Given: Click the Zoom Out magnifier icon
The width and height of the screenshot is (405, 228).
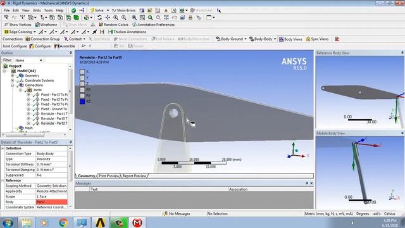Looking at the screenshot, I should 124,18.
